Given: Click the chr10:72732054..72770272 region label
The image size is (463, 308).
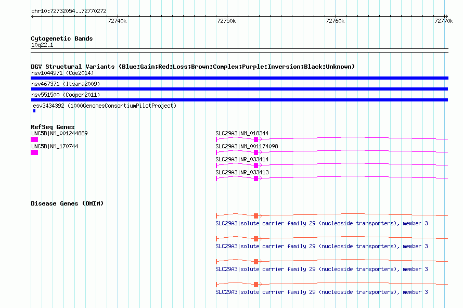Looking at the screenshot, I should click(x=69, y=11).
